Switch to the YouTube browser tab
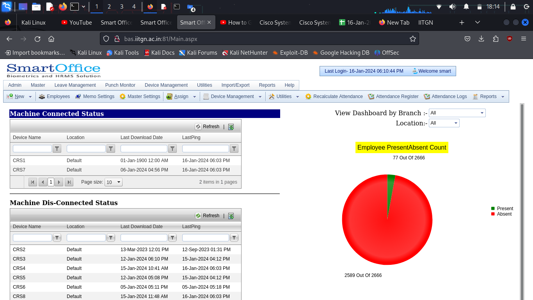533x300 pixels. 76,22
